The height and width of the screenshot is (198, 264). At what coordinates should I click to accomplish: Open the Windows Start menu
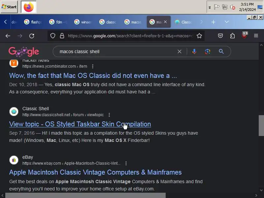tap(9, 7)
